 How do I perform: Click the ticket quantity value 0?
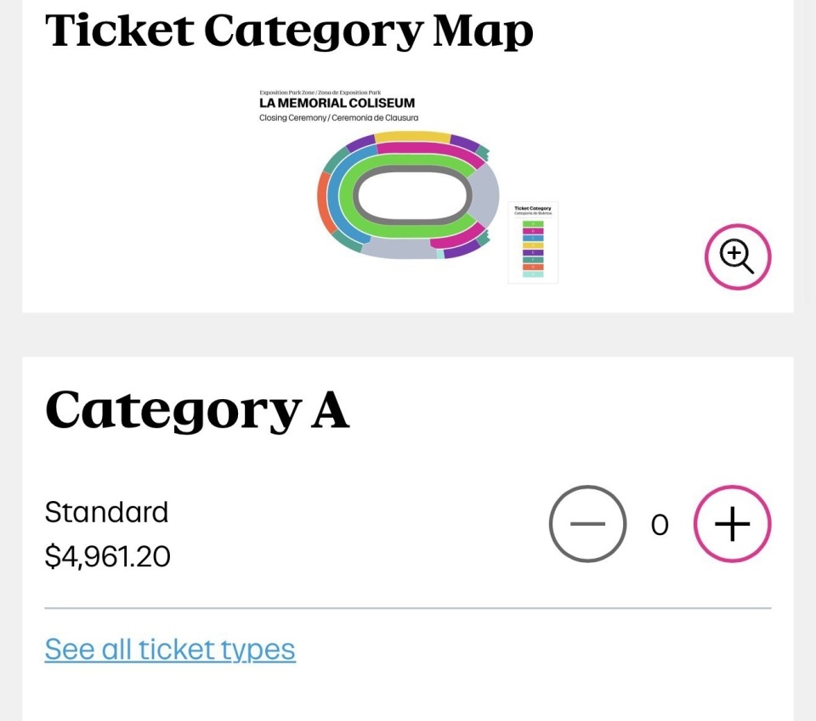coord(660,526)
